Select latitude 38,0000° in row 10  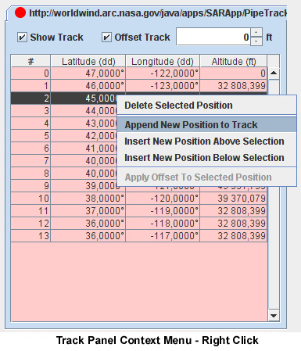[88, 199]
